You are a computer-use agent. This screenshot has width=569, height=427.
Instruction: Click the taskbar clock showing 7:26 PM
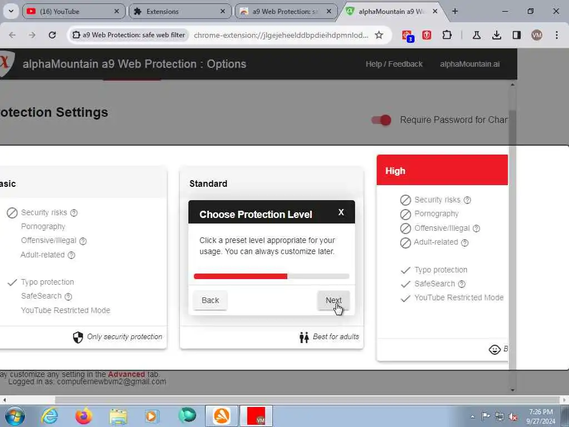[x=541, y=416]
